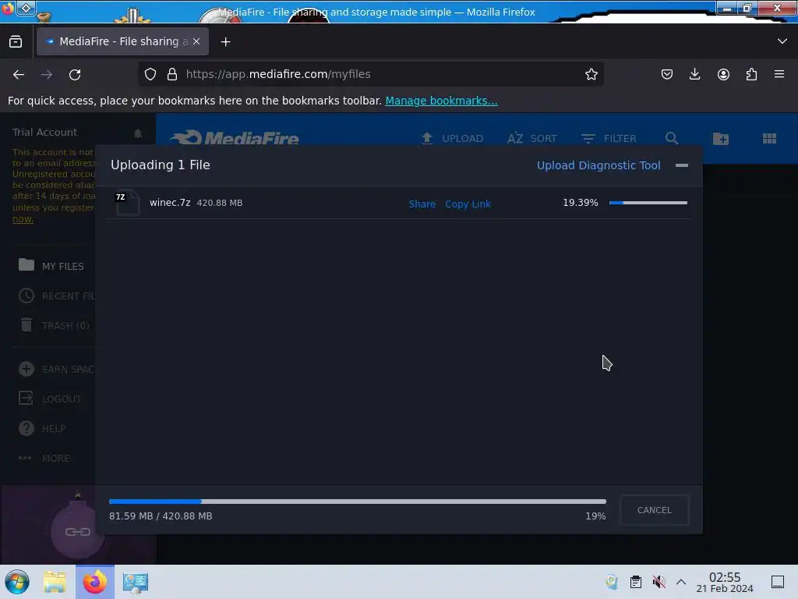Viewport: 798px width, 599px height.
Task: Open the file manager from taskbar
Action: (x=55, y=582)
